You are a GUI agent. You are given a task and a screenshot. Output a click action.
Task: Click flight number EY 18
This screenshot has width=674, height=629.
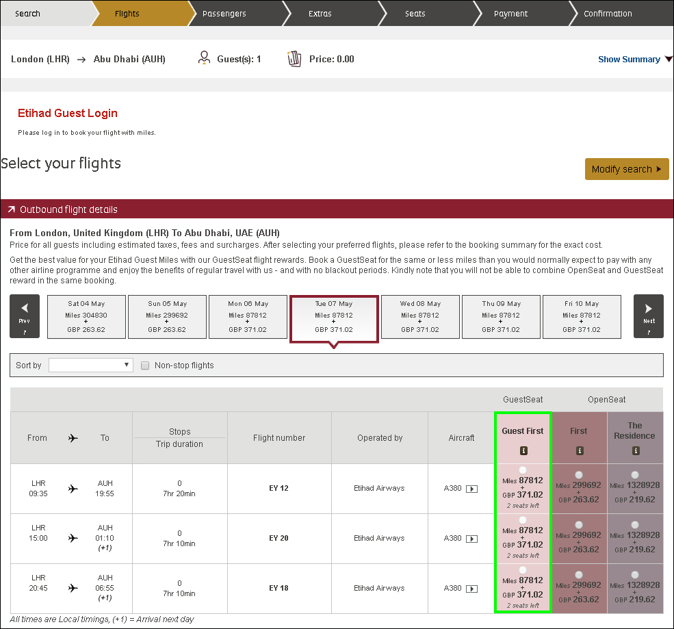tap(279, 588)
